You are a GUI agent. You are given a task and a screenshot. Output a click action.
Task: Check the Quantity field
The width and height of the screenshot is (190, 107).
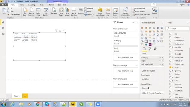[170, 71]
